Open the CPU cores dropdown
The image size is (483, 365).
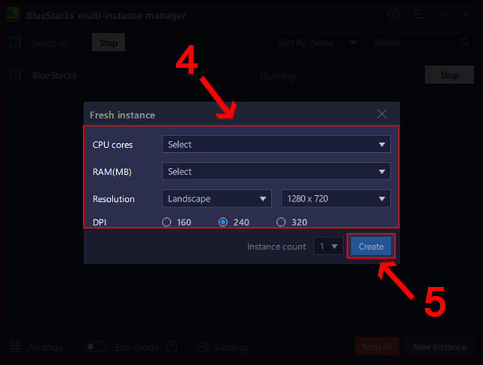[x=276, y=144]
